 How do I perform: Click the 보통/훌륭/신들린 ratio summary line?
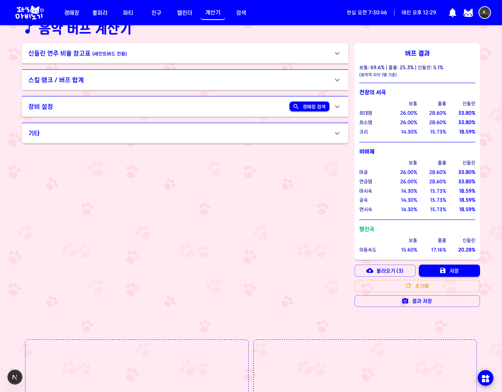pos(401,67)
